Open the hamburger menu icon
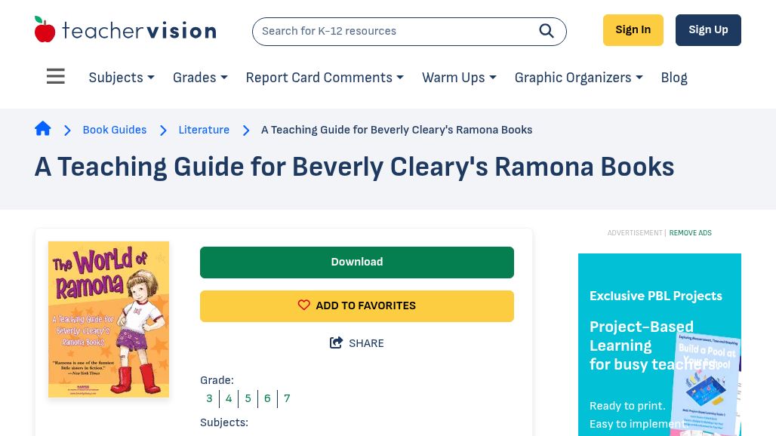The height and width of the screenshot is (436, 776). (x=56, y=77)
